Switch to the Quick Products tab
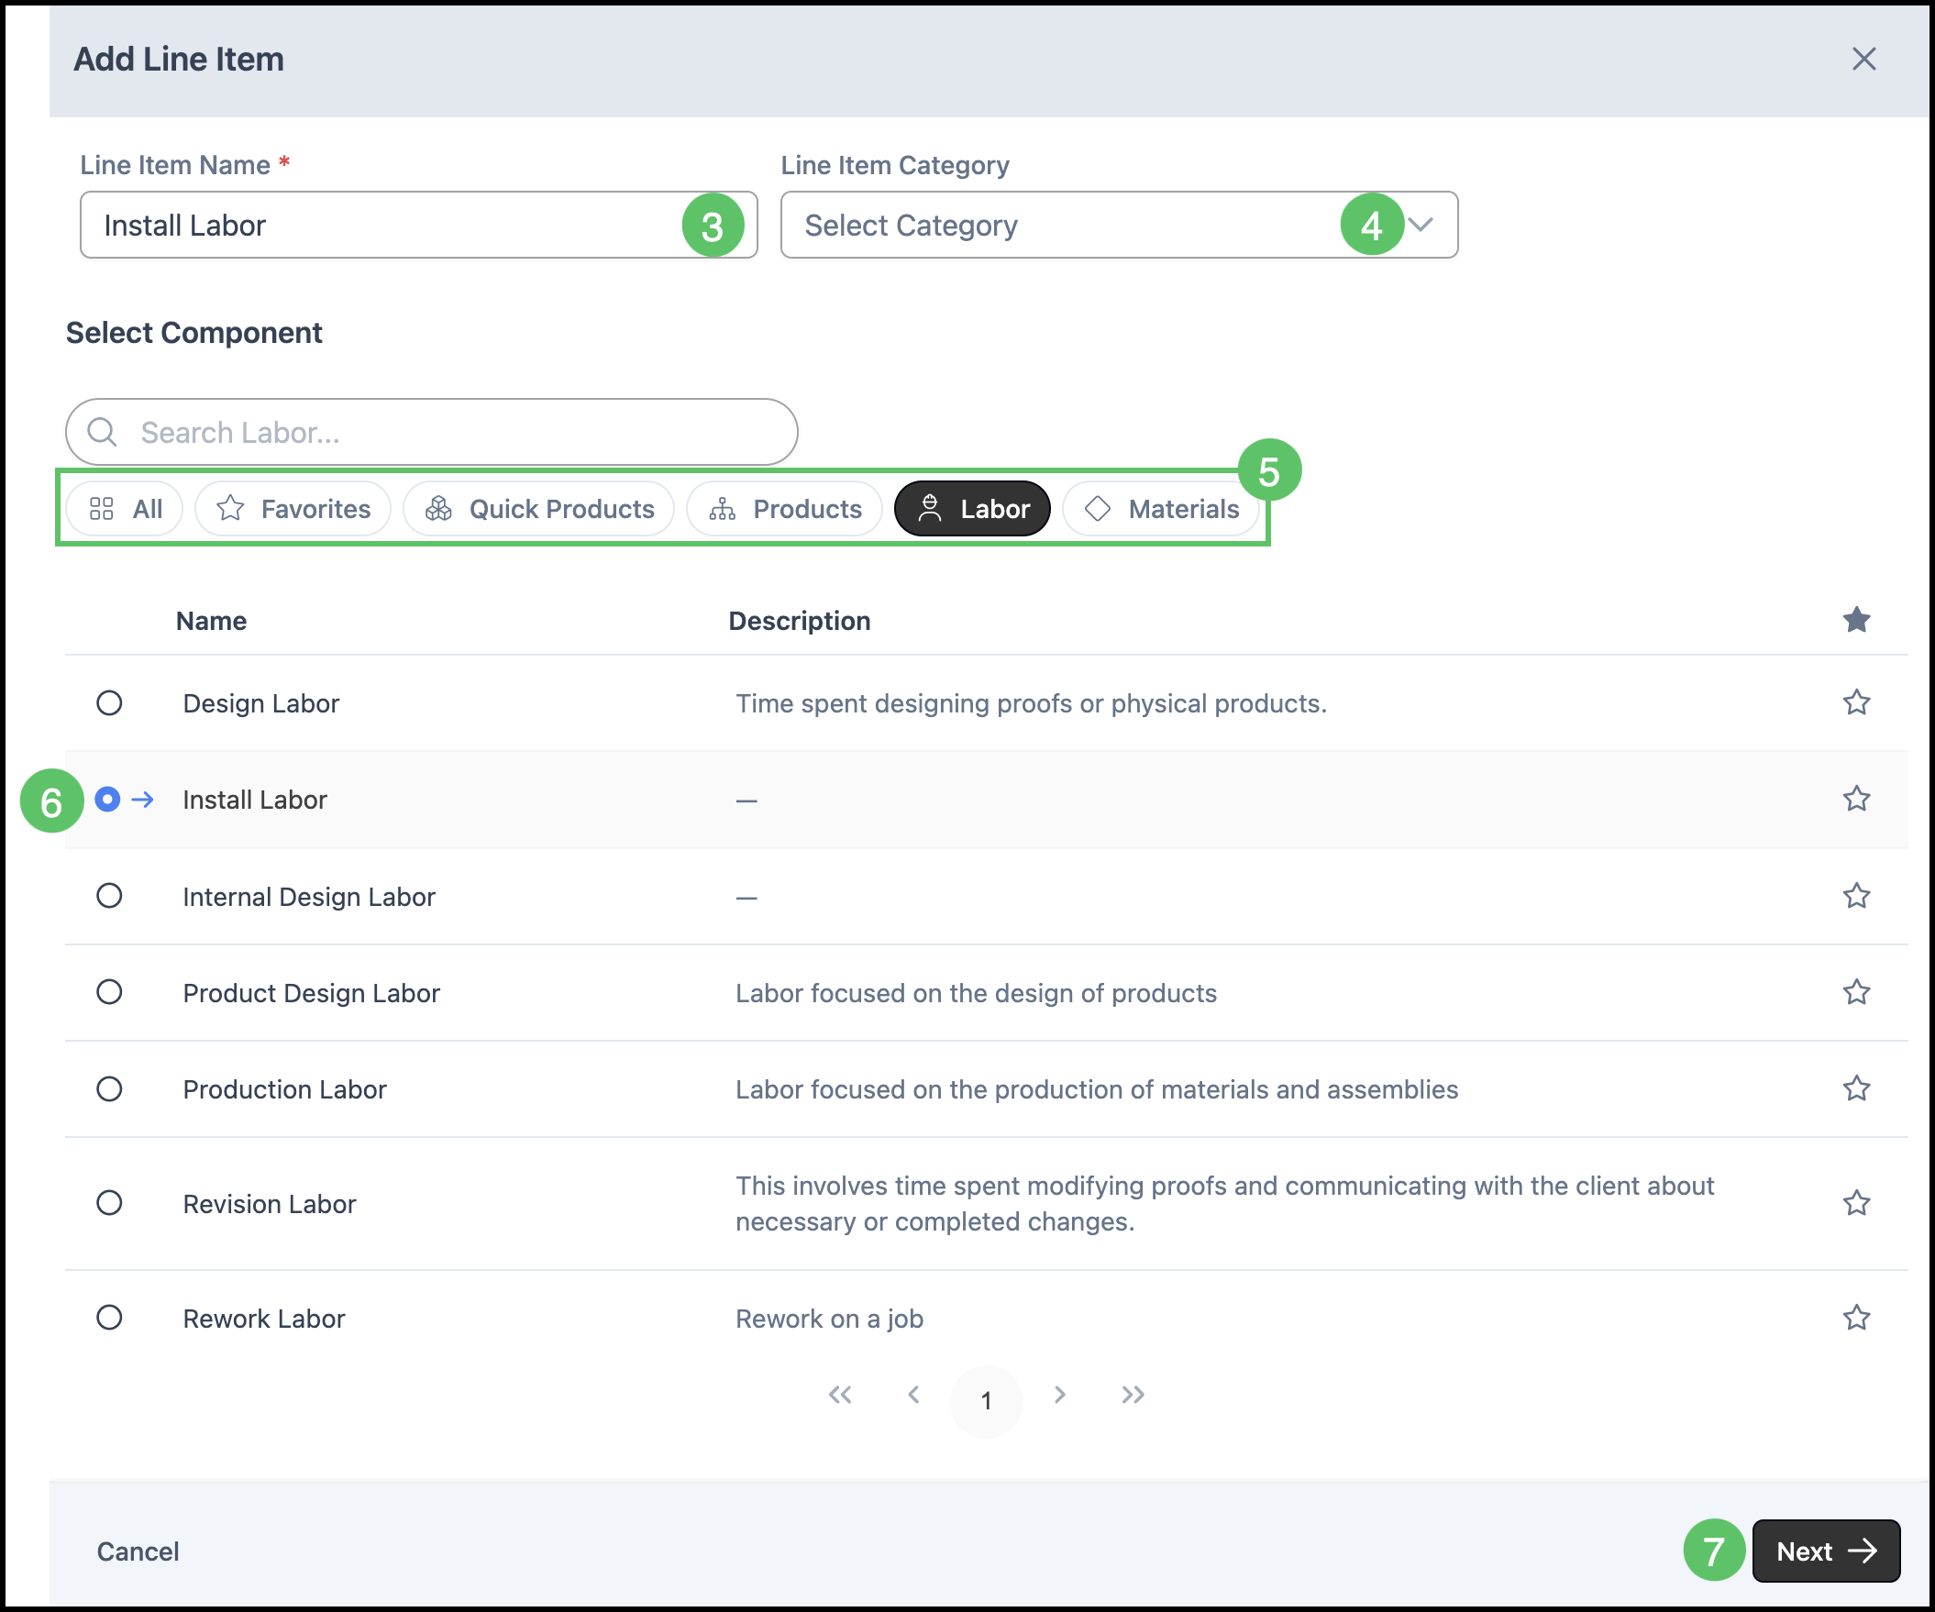This screenshot has width=1935, height=1612. (539, 509)
